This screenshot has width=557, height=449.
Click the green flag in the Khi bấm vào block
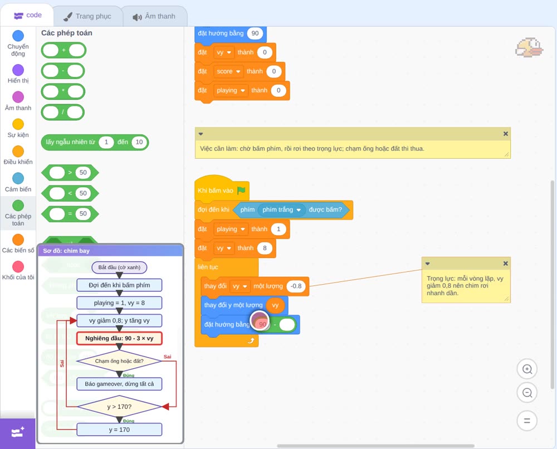tap(242, 191)
